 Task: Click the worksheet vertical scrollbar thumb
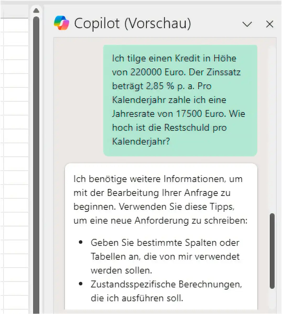tap(36, 157)
